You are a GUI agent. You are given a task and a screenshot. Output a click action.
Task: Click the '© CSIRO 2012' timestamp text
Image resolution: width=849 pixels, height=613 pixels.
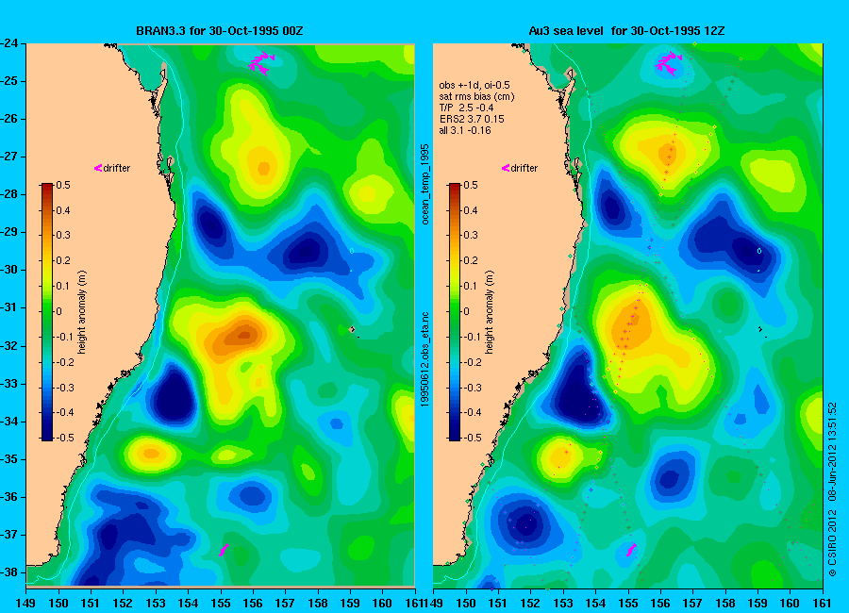[833, 489]
